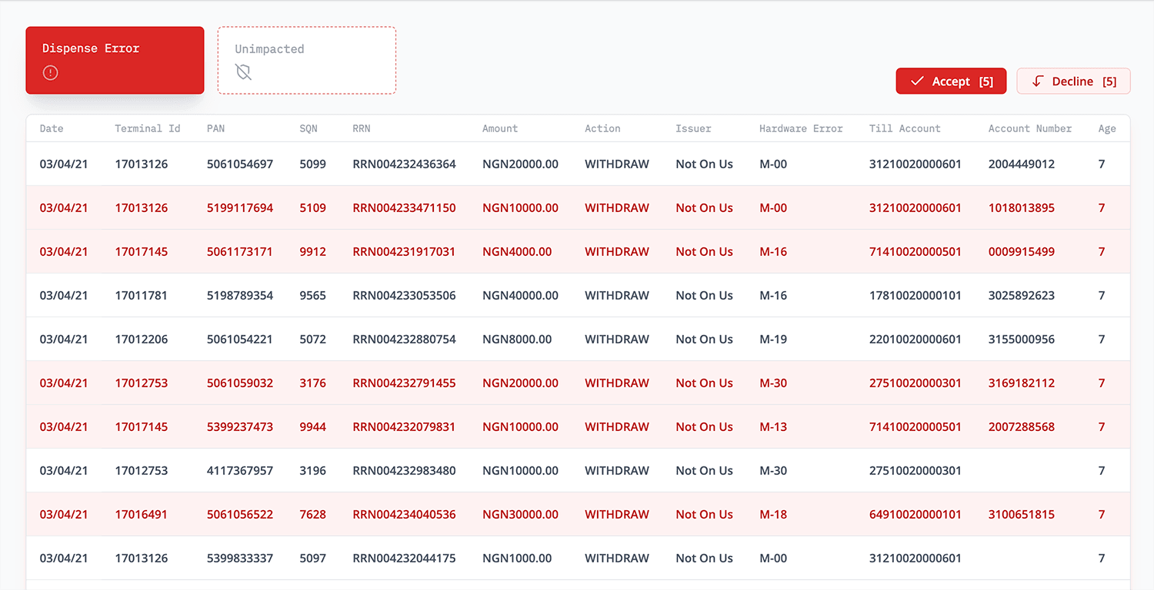Click till account 64910020000101
This screenshot has width=1154, height=590.
click(x=916, y=514)
